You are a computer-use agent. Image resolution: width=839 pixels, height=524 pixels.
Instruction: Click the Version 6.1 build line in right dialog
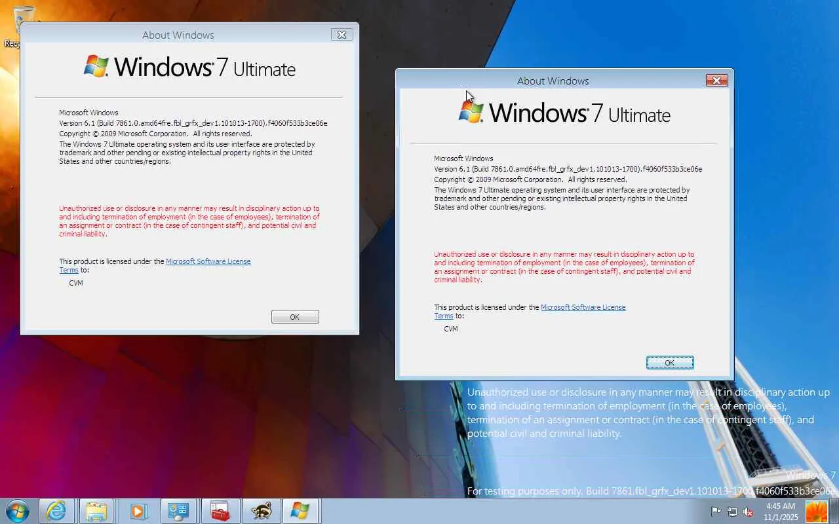click(x=568, y=169)
